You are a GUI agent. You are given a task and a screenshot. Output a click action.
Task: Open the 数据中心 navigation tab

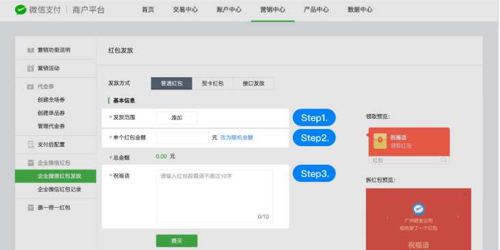click(360, 10)
